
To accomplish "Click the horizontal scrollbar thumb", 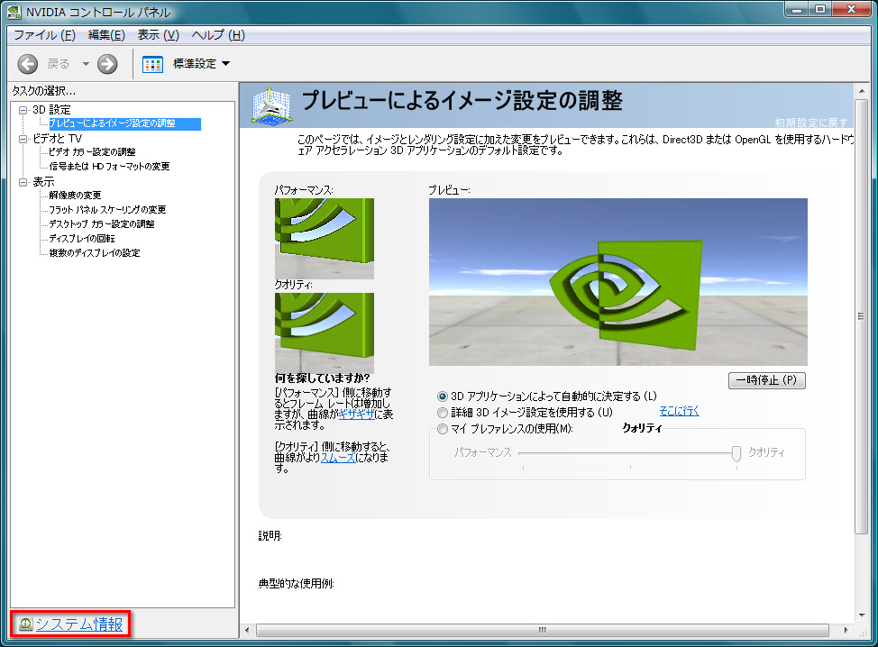I will (x=542, y=630).
